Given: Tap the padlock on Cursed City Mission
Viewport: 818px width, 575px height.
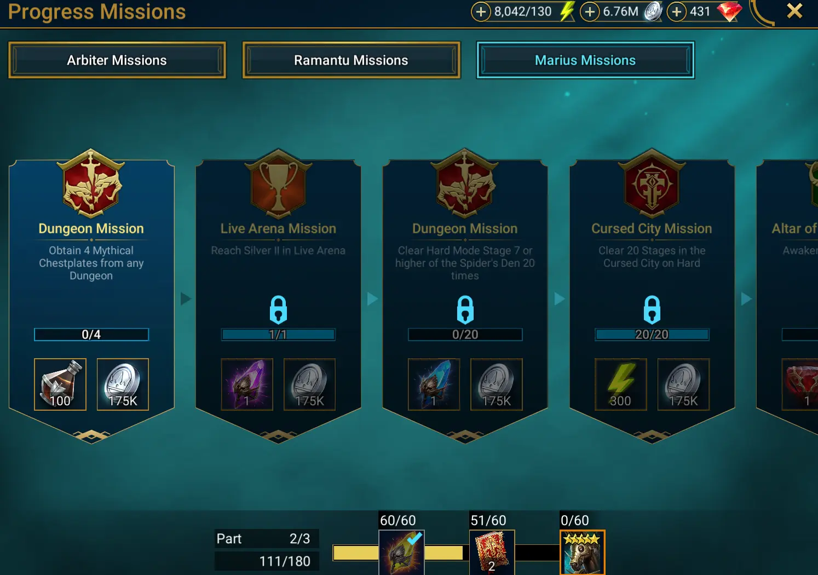Looking at the screenshot, I should pyautogui.click(x=652, y=309).
